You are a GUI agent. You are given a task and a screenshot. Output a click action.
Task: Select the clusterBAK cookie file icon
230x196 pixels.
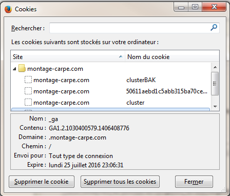(28, 80)
